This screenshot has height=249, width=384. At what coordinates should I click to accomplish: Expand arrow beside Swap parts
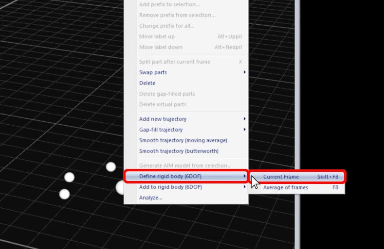pos(244,72)
